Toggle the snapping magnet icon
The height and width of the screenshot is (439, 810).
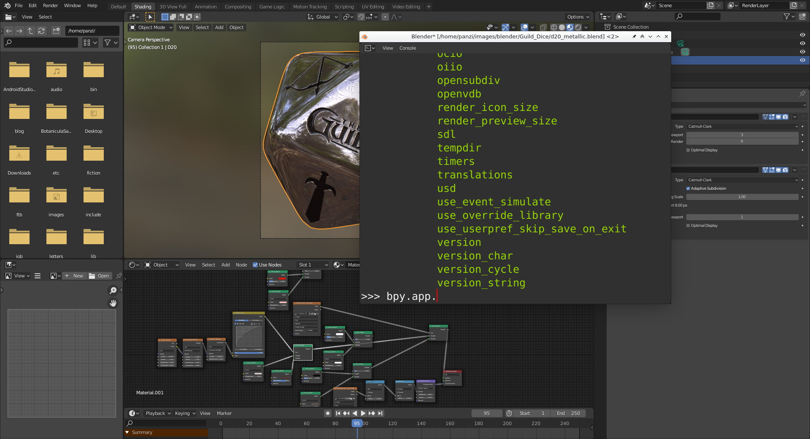(361, 17)
